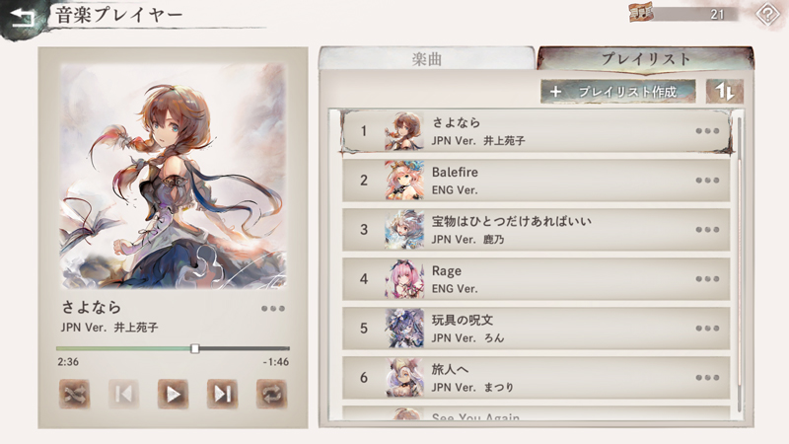Open the three-dot menu for Balefire
This screenshot has width=789, height=444.
click(x=707, y=181)
